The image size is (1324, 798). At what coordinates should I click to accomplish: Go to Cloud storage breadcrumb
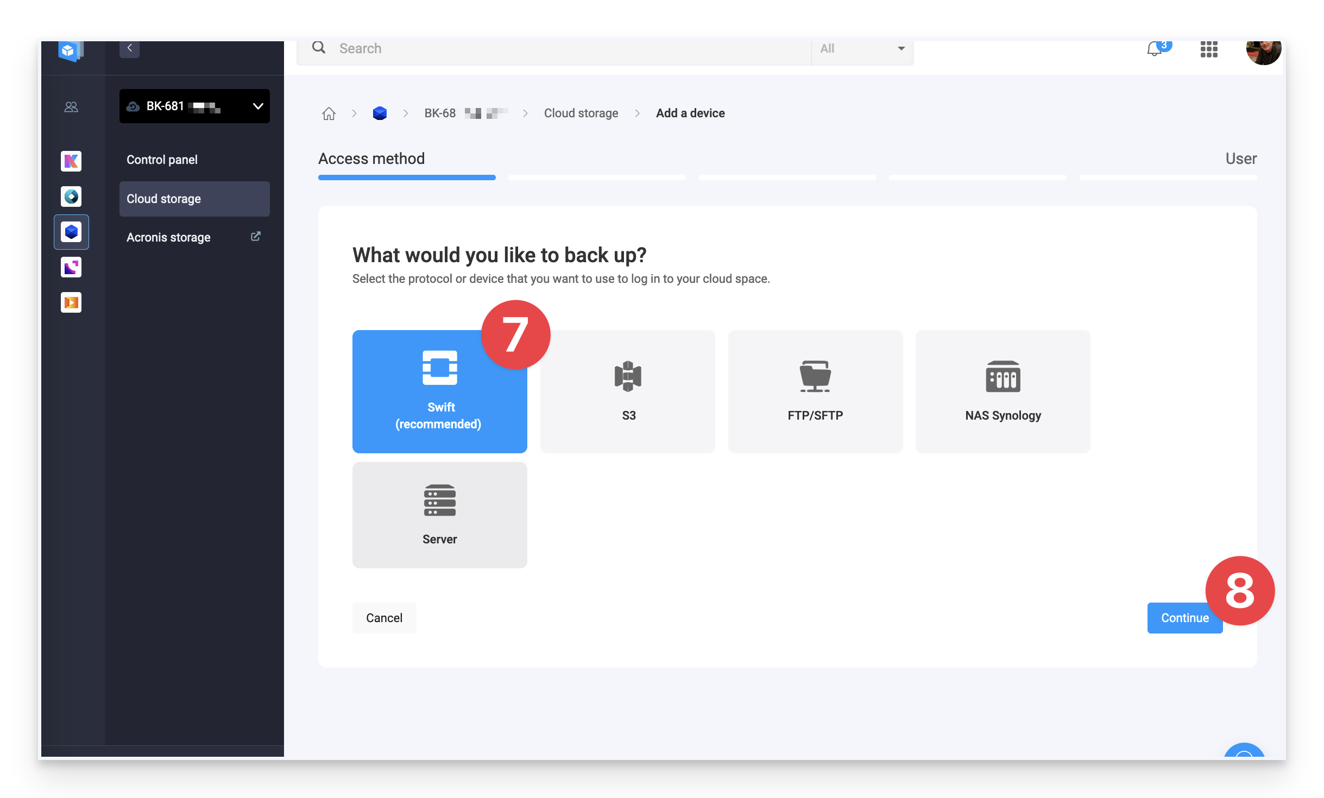(581, 113)
